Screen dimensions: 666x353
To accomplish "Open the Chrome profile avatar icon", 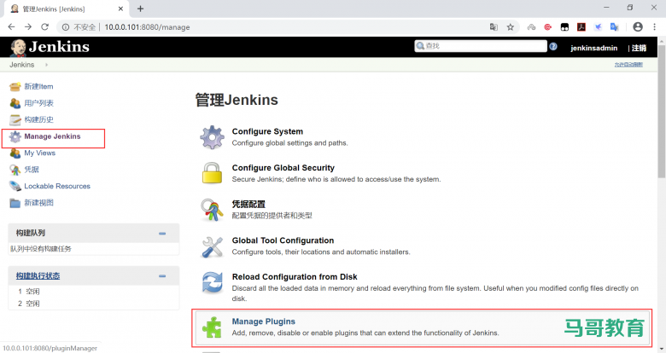I will pyautogui.click(x=638, y=26).
